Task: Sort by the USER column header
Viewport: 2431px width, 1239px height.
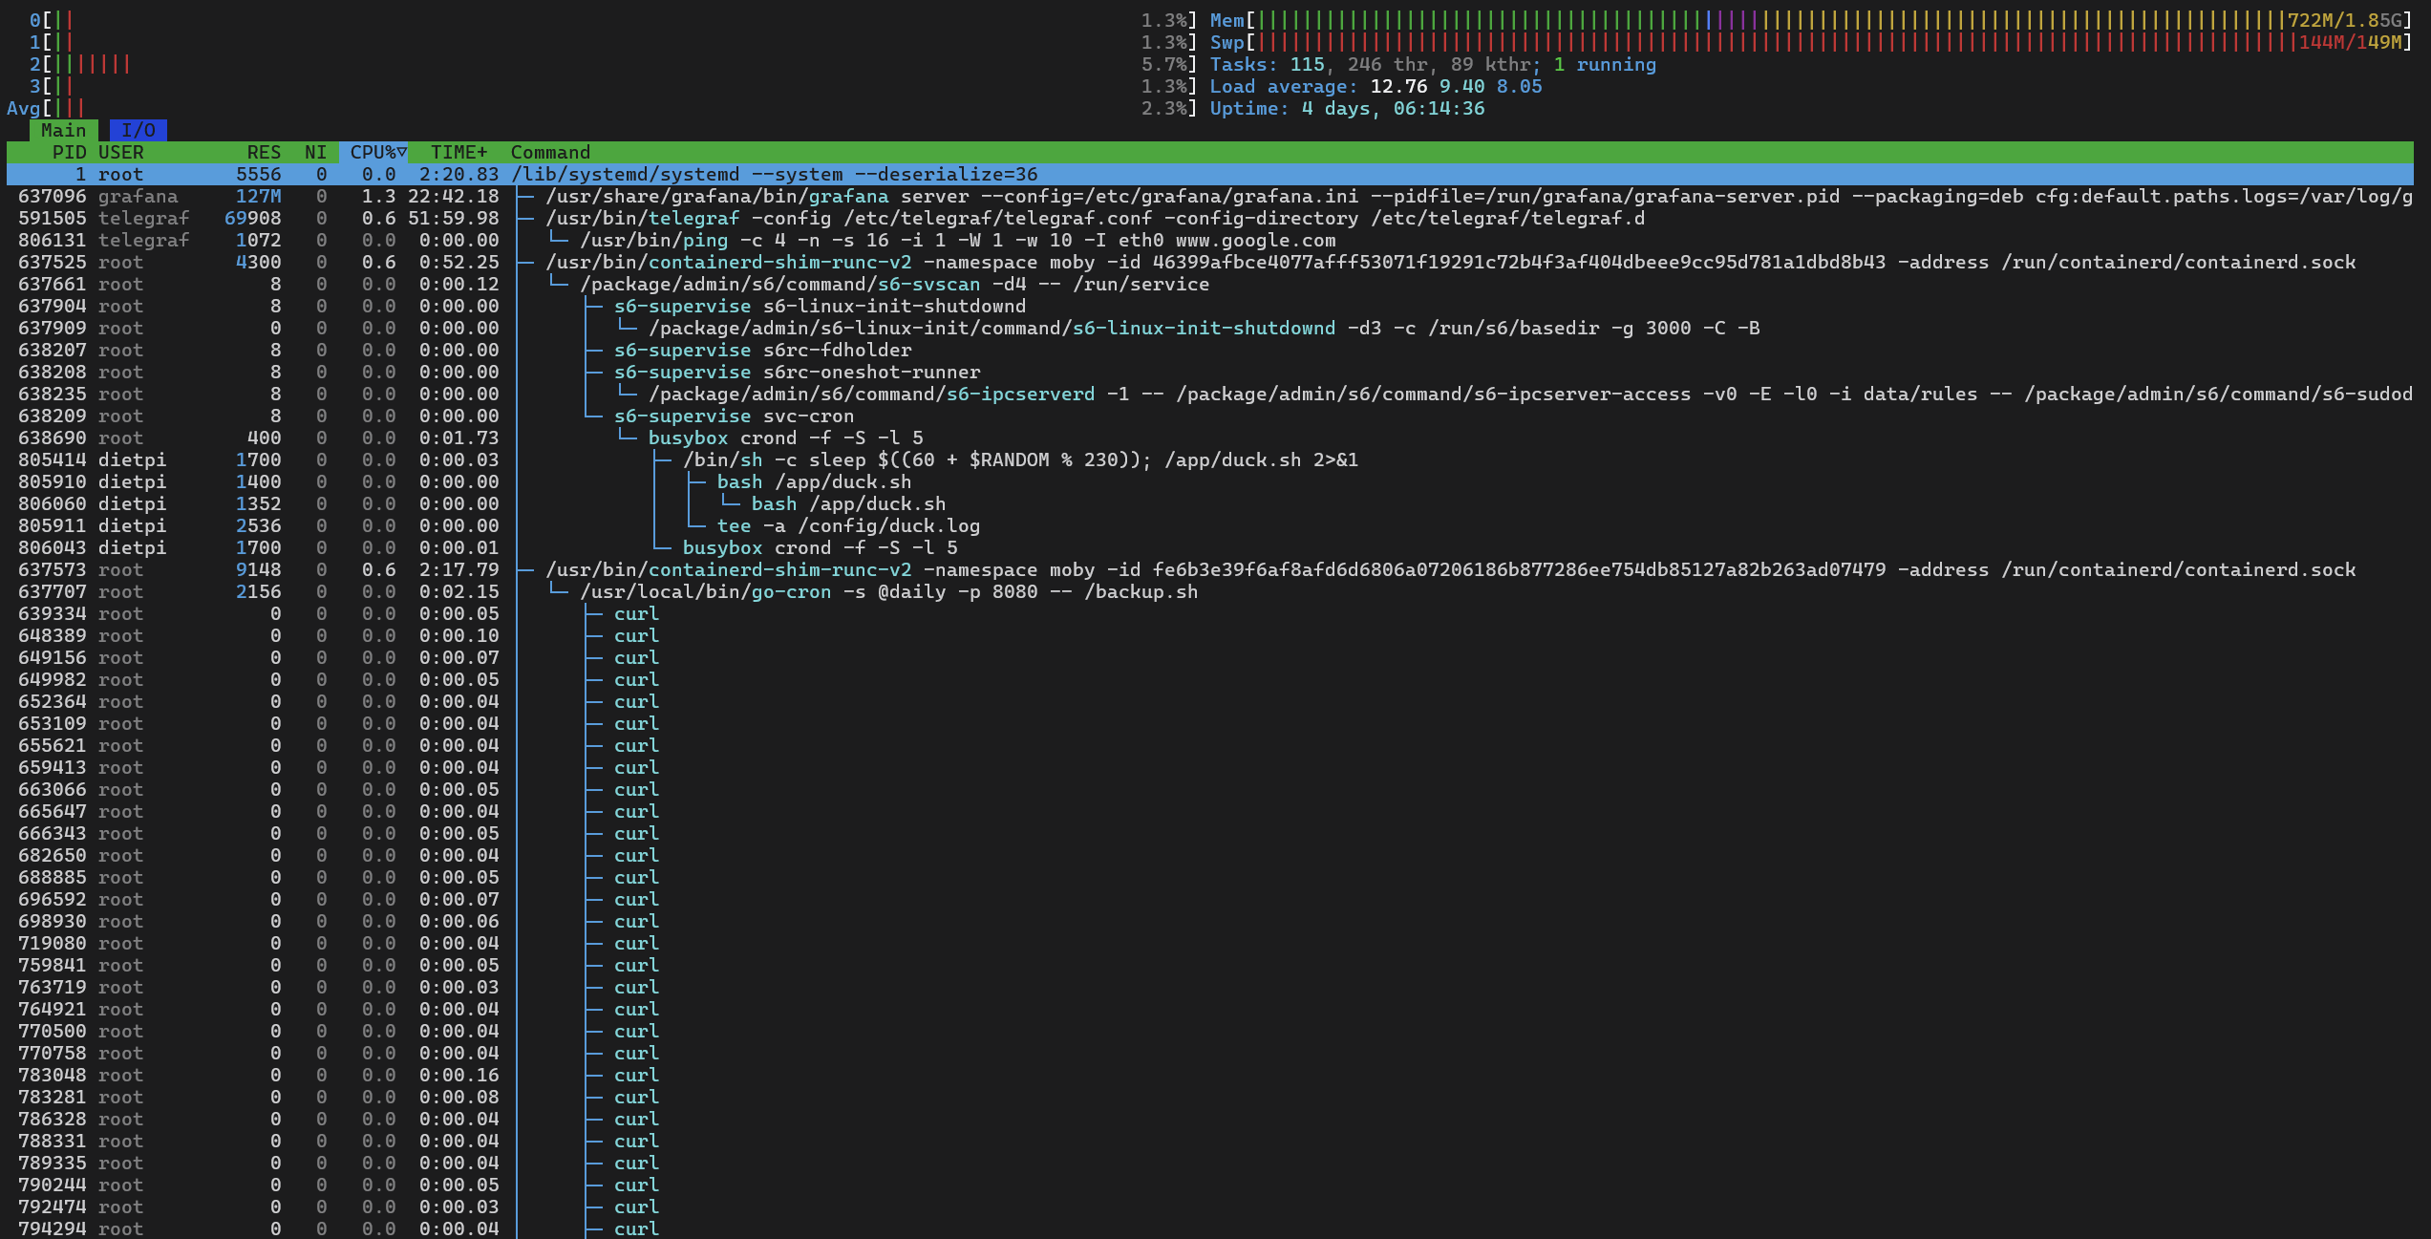Action: [x=121, y=152]
